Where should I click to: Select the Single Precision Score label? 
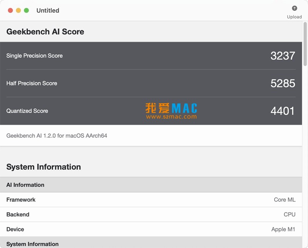(34, 55)
